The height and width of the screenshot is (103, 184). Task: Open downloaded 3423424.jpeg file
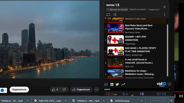(x=120, y=101)
